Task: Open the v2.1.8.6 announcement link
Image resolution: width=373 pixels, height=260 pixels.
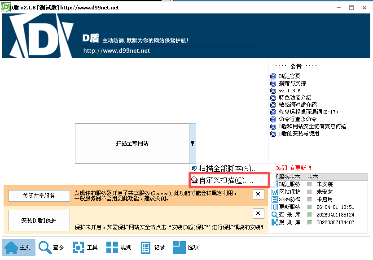Action: 290,91
